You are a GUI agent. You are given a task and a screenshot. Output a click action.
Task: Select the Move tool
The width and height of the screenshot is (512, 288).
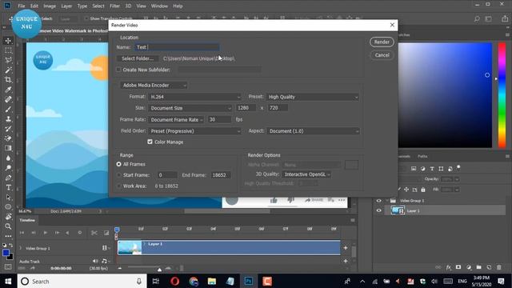coord(8,41)
